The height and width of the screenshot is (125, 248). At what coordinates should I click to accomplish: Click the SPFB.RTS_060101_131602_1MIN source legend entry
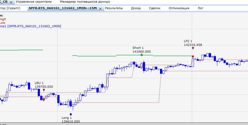(30, 26)
